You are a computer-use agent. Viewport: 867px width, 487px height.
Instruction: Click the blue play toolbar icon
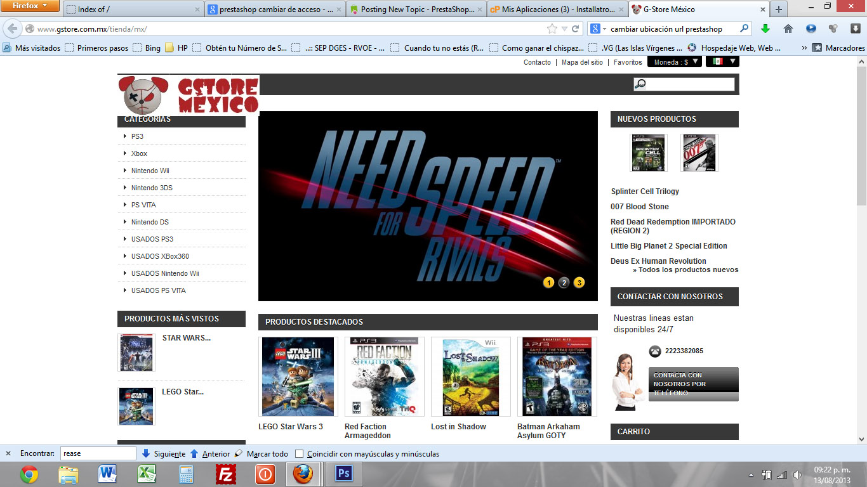pyautogui.click(x=811, y=29)
